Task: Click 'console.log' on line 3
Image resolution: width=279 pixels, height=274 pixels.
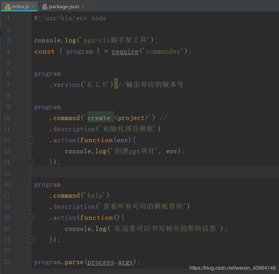Action: (x=55, y=40)
